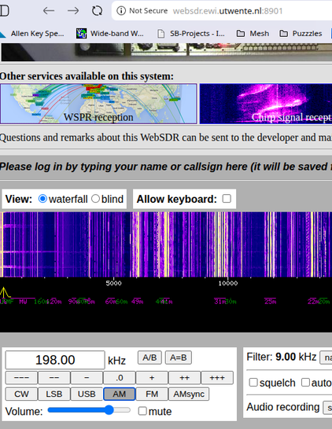Open the Allen Key Spe... bookmark

click(33, 34)
